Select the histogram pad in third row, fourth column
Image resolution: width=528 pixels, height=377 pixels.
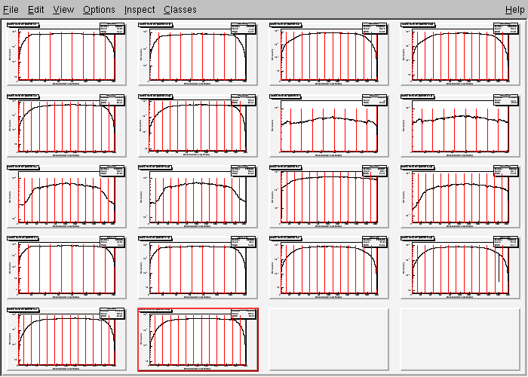pyautogui.click(x=460, y=197)
